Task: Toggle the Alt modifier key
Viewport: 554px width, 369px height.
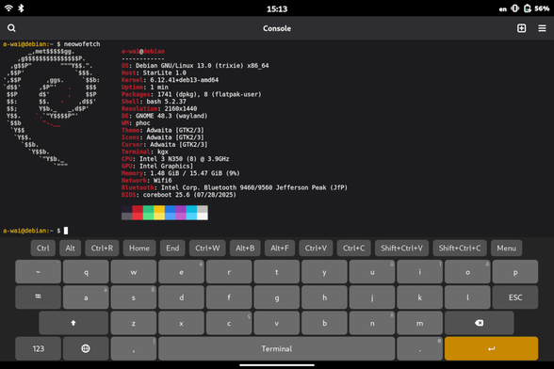Action: [x=70, y=248]
